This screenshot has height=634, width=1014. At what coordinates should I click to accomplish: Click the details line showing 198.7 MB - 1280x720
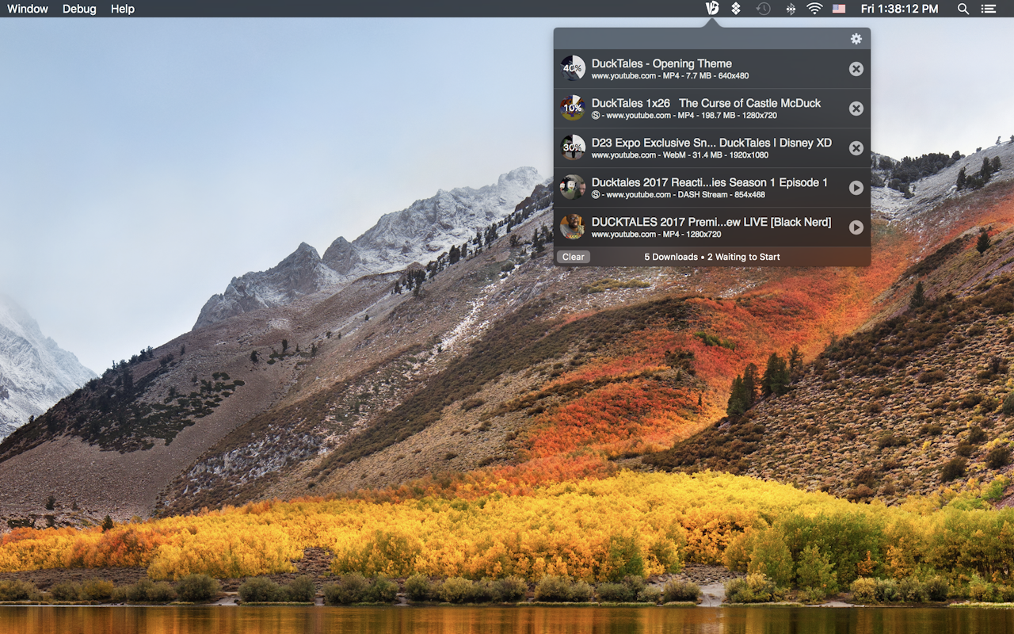pyautogui.click(x=684, y=116)
